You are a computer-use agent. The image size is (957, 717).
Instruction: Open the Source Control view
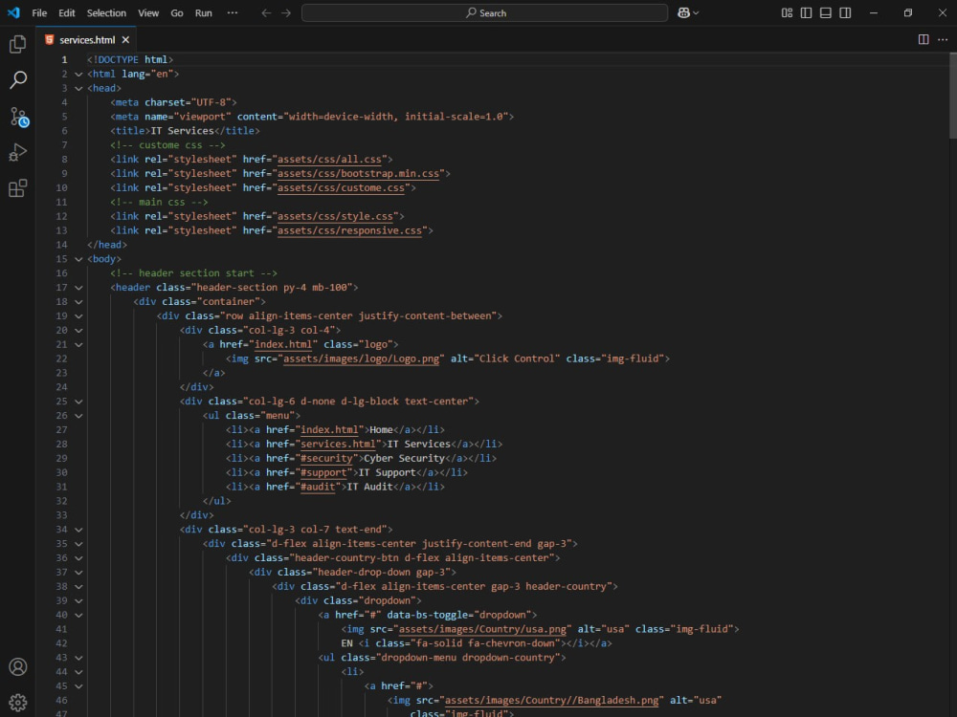pos(17,117)
